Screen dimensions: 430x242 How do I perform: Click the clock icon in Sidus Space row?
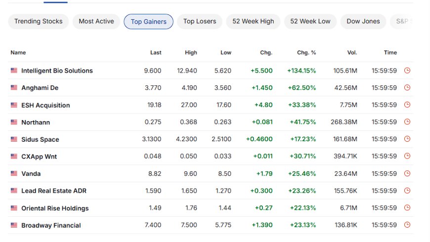(x=407, y=139)
